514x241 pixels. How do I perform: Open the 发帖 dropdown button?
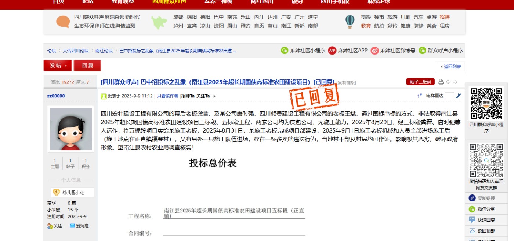tap(58, 66)
